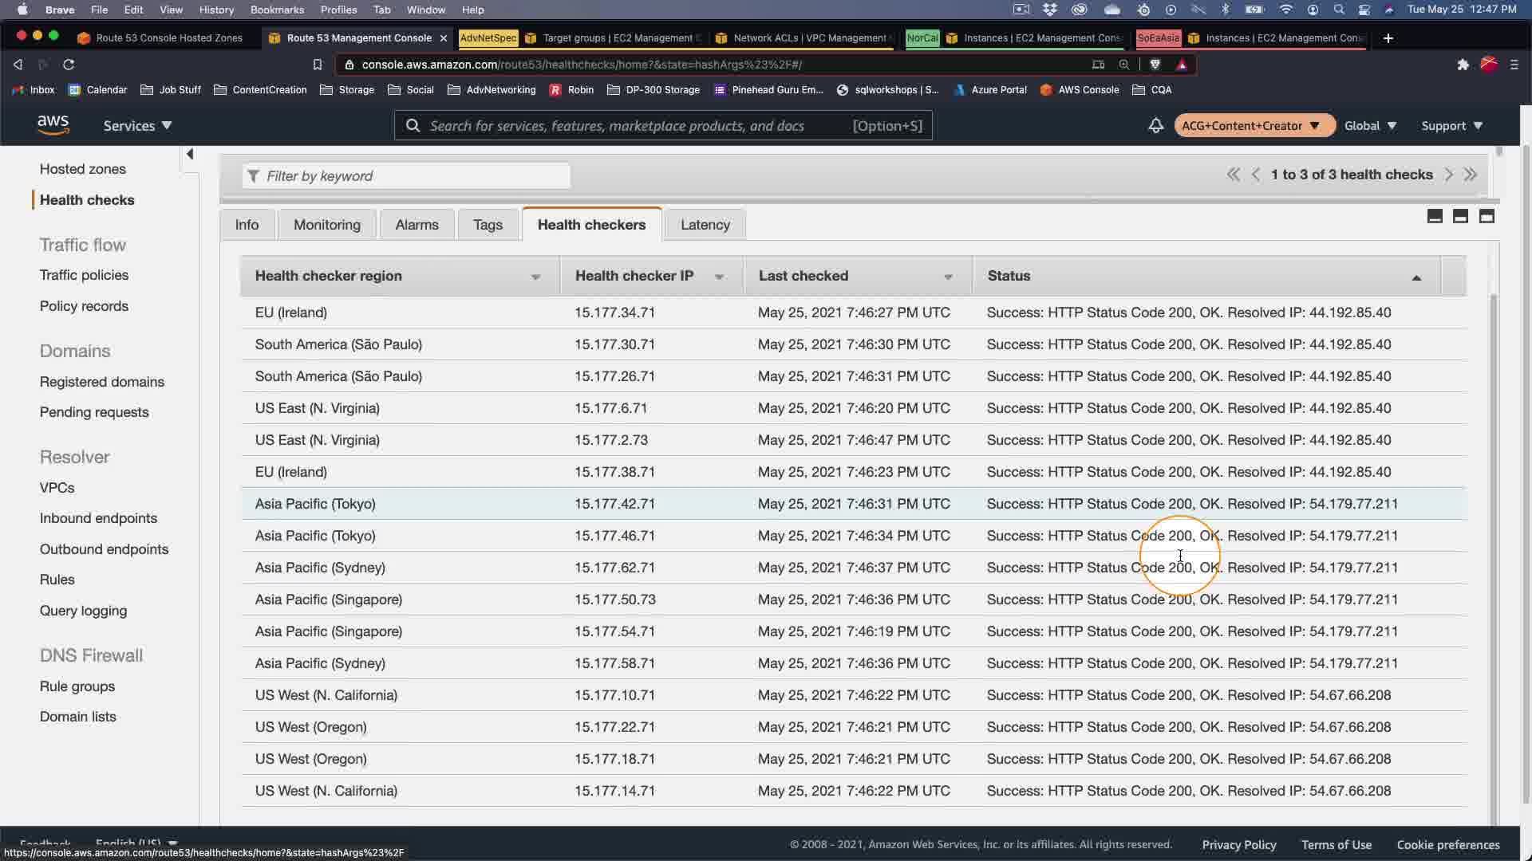This screenshot has height=861, width=1532.
Task: Switch to the Latency tab
Action: pyautogui.click(x=705, y=225)
